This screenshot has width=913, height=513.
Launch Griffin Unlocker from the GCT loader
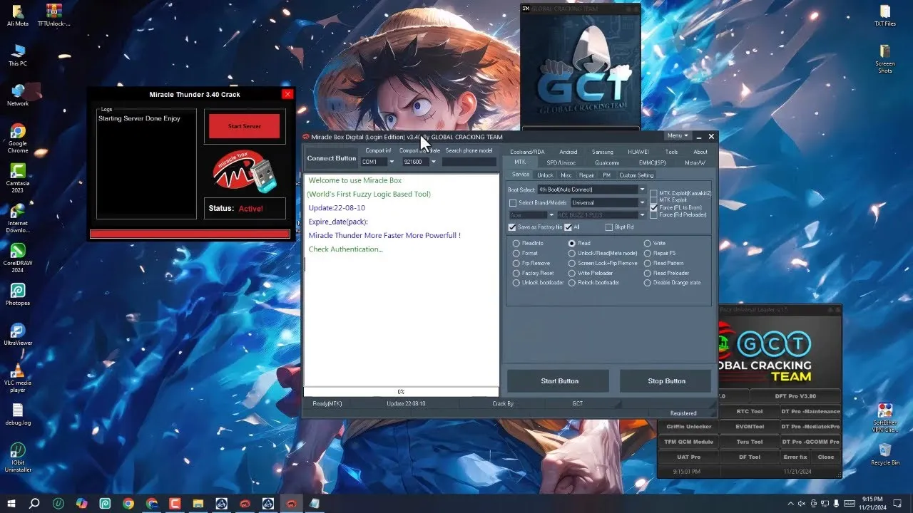688,427
